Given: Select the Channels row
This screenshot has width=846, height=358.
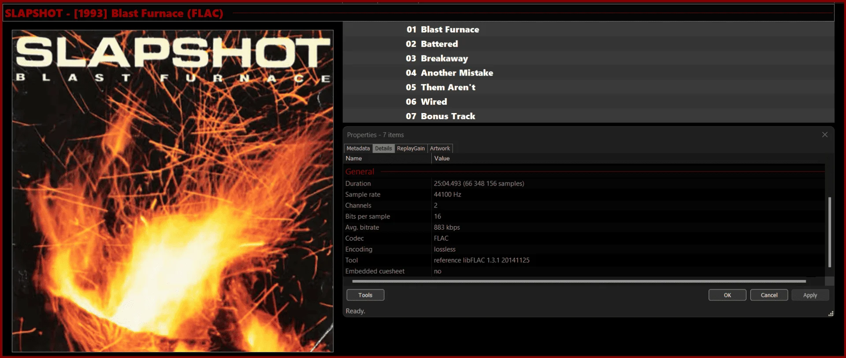Looking at the screenshot, I should [584, 205].
